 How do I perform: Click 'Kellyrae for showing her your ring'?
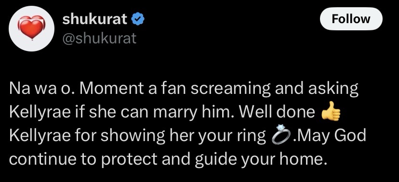[x=137, y=136]
